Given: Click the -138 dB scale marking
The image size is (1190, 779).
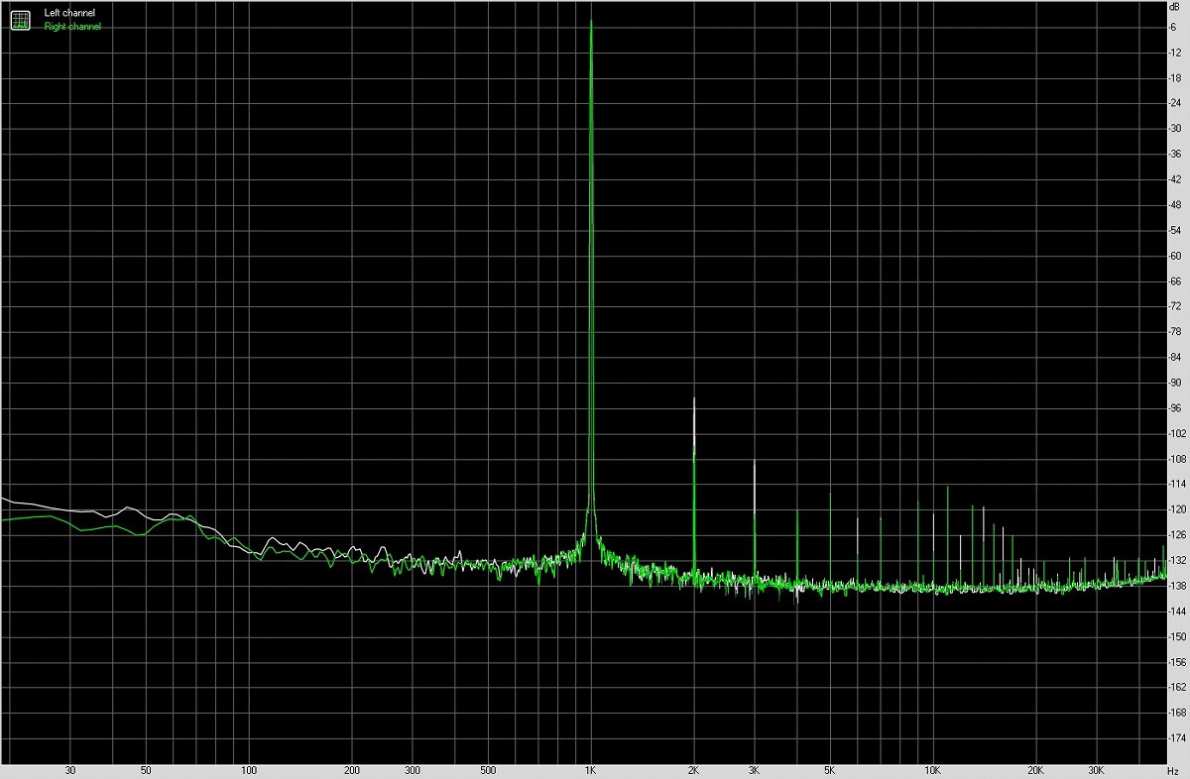Looking at the screenshot, I should 1176,584.
